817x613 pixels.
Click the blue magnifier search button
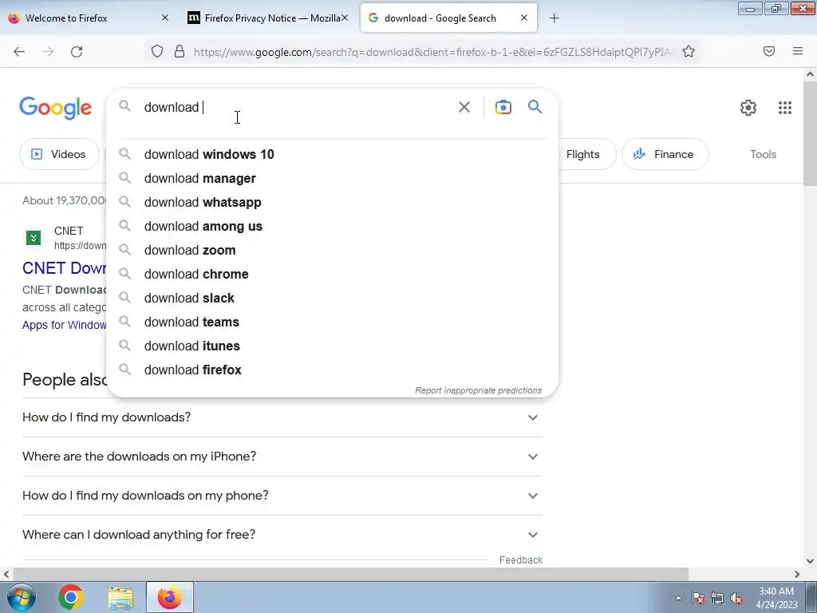click(x=535, y=107)
